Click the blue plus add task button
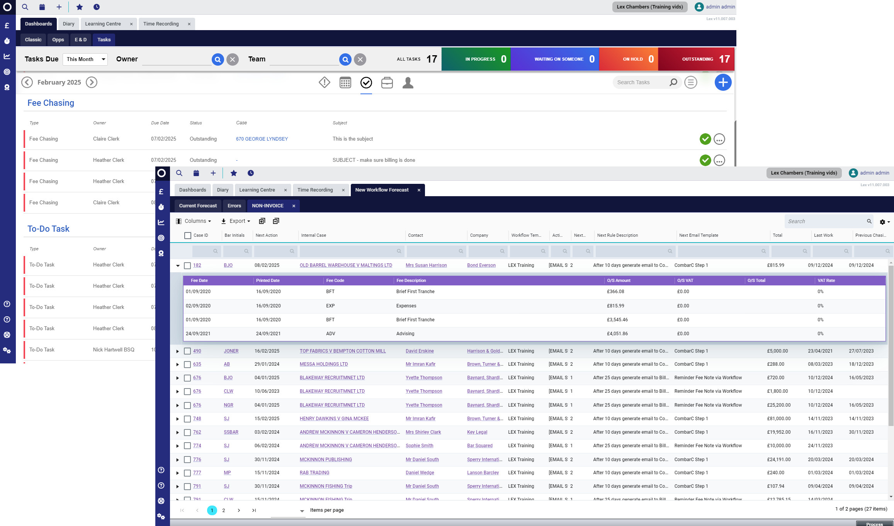The width and height of the screenshot is (894, 526). pos(723,82)
